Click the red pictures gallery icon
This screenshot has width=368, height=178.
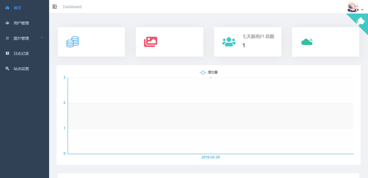click(x=151, y=42)
